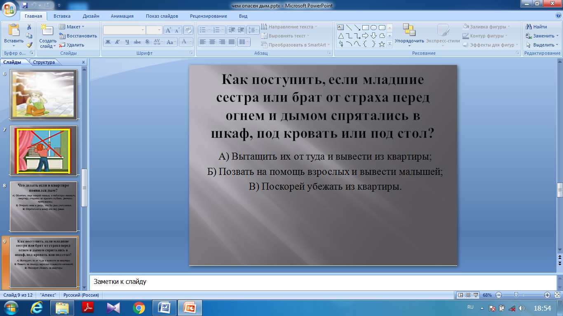Open the Выделить select dropdown
Screen dimensions: 563x316
tap(542, 45)
